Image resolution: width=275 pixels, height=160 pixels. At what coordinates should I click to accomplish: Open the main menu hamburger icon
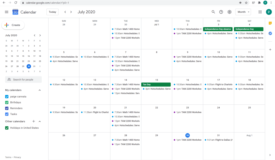point(7,12)
